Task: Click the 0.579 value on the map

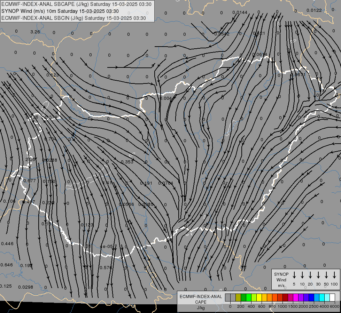Action: tap(51, 118)
